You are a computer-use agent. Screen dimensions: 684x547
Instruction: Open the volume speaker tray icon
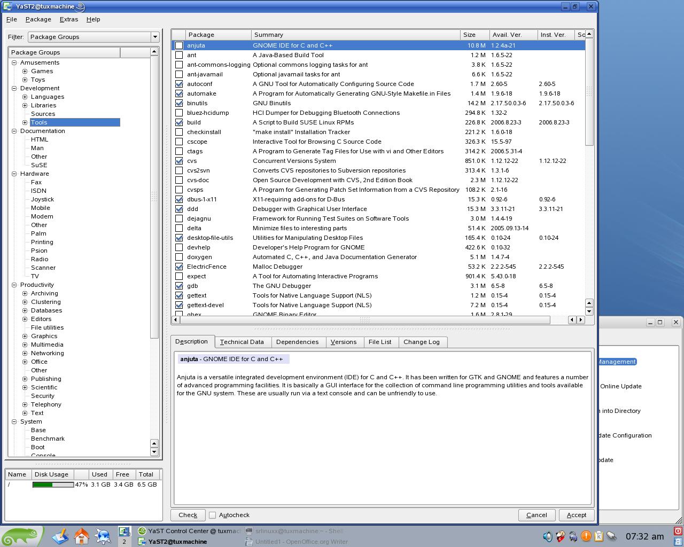tap(547, 536)
